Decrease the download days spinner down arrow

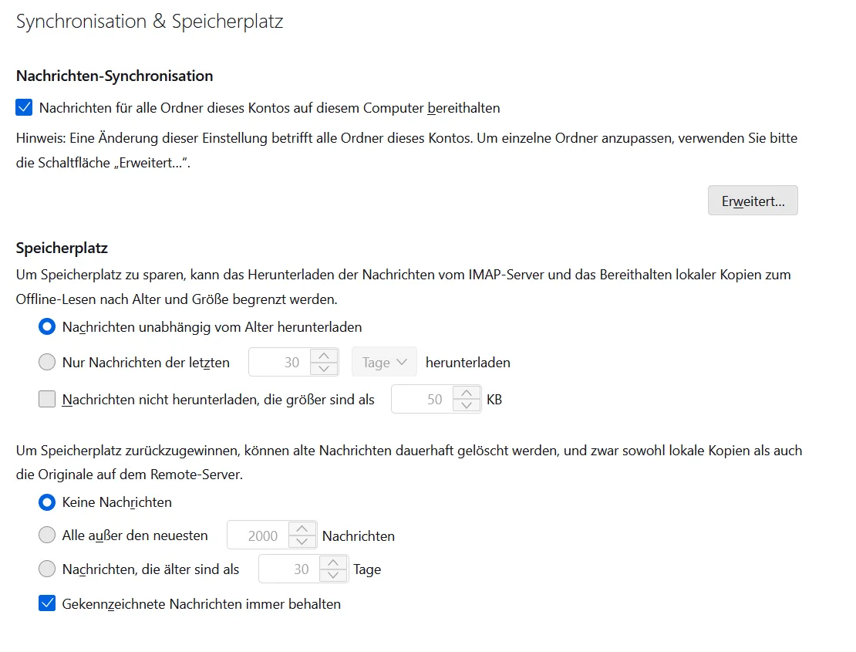324,369
